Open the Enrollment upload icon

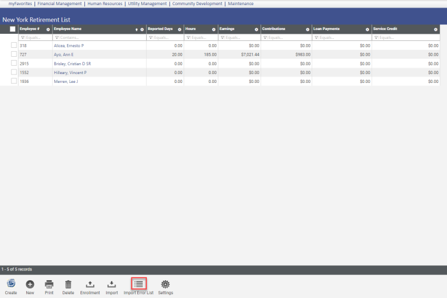[x=90, y=284]
